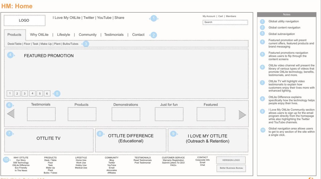
Task: Open the Chat link in the footer
Action: point(202,165)
